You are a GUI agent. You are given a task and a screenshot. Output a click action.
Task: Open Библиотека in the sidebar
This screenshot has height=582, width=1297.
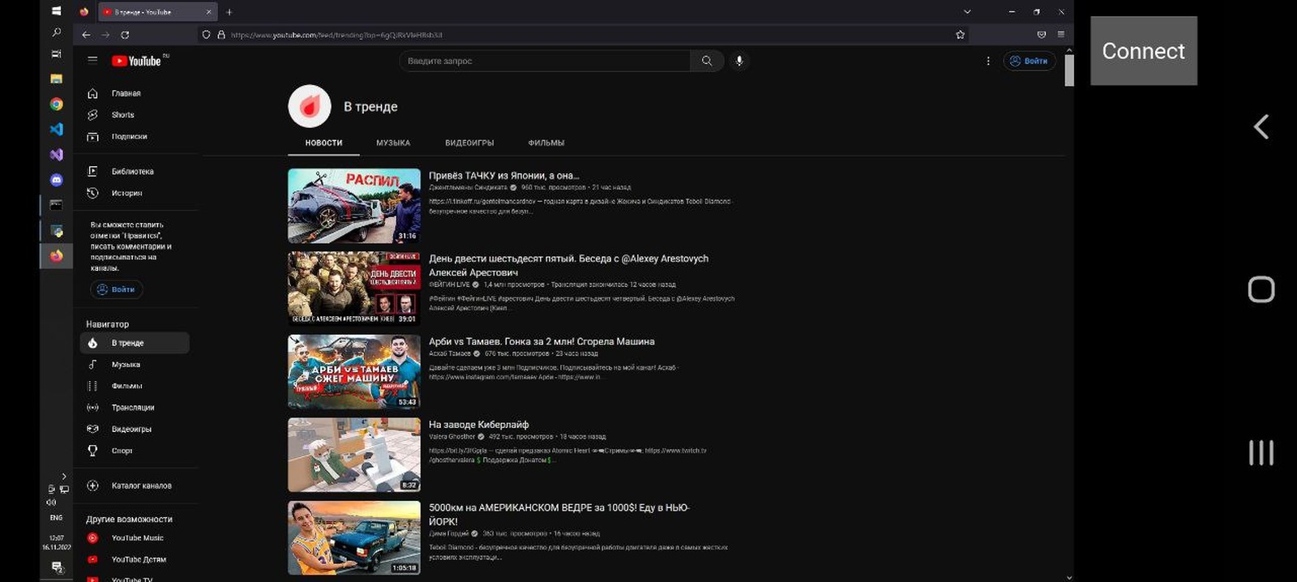135,172
